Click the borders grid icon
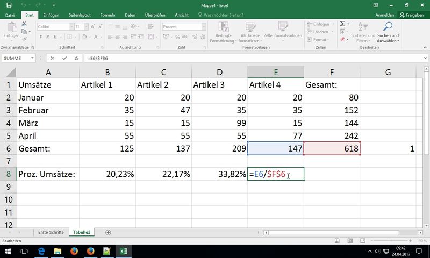 pos(70,37)
